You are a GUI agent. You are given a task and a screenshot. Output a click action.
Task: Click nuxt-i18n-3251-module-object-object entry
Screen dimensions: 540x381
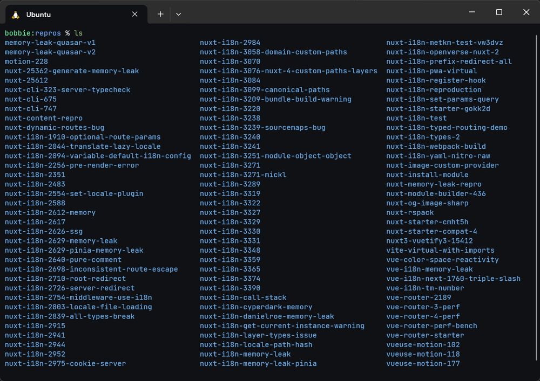click(275, 156)
